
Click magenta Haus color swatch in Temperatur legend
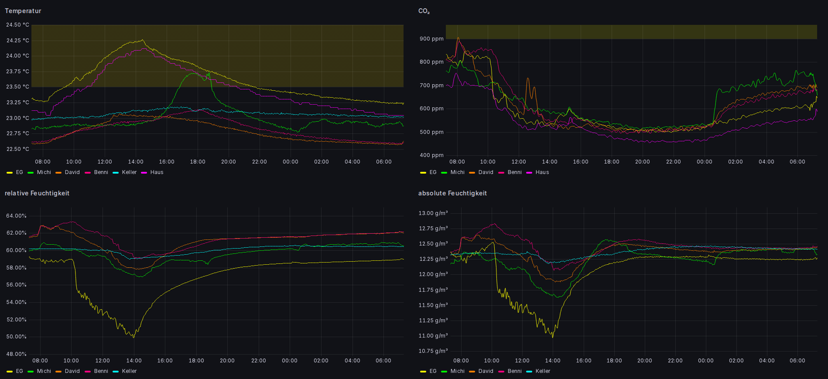144,173
